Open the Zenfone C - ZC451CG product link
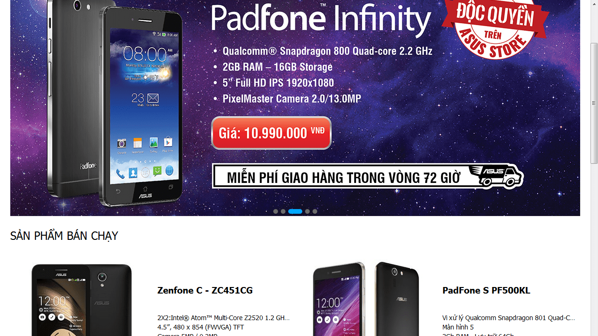 point(205,290)
